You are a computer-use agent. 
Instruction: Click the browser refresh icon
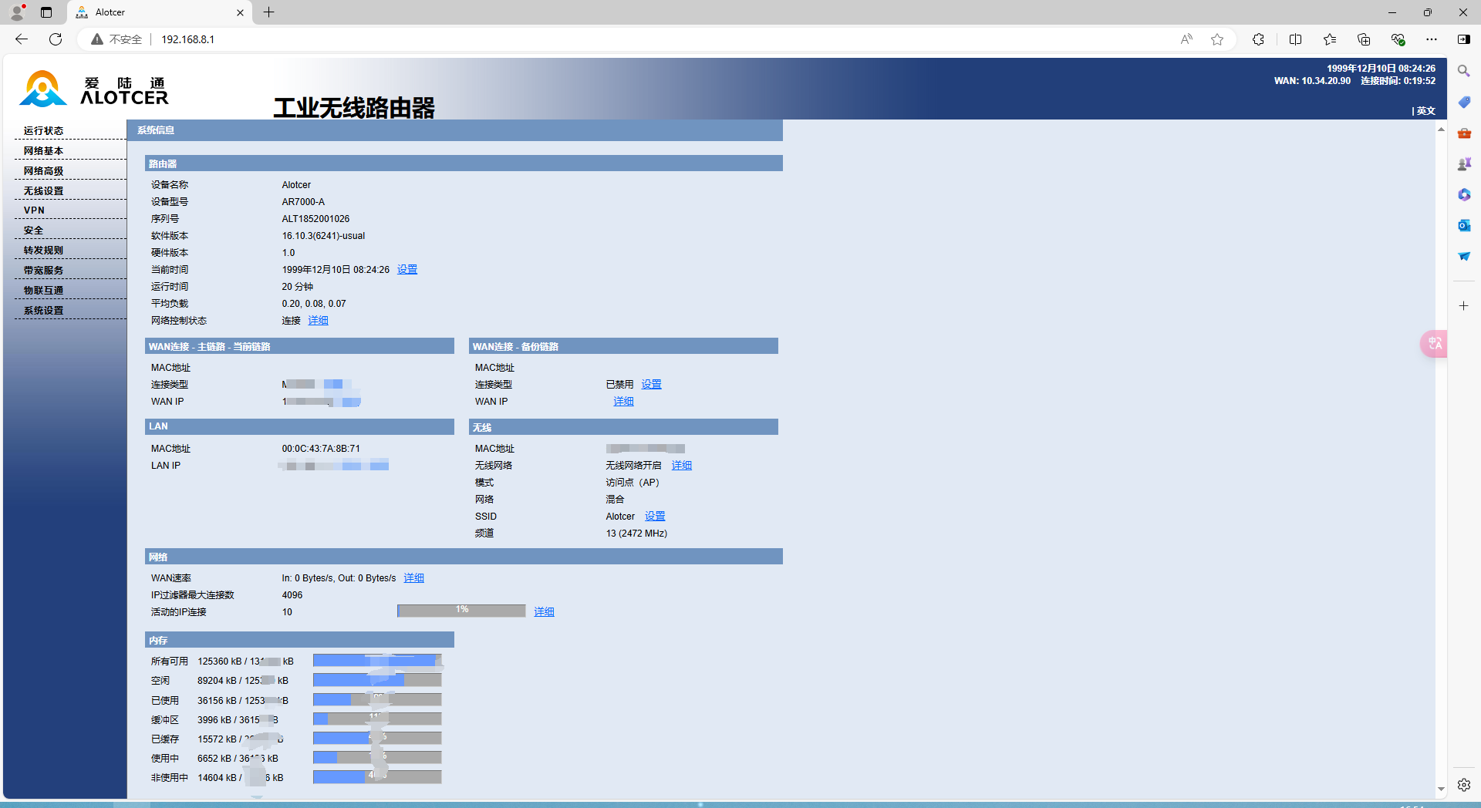(56, 39)
